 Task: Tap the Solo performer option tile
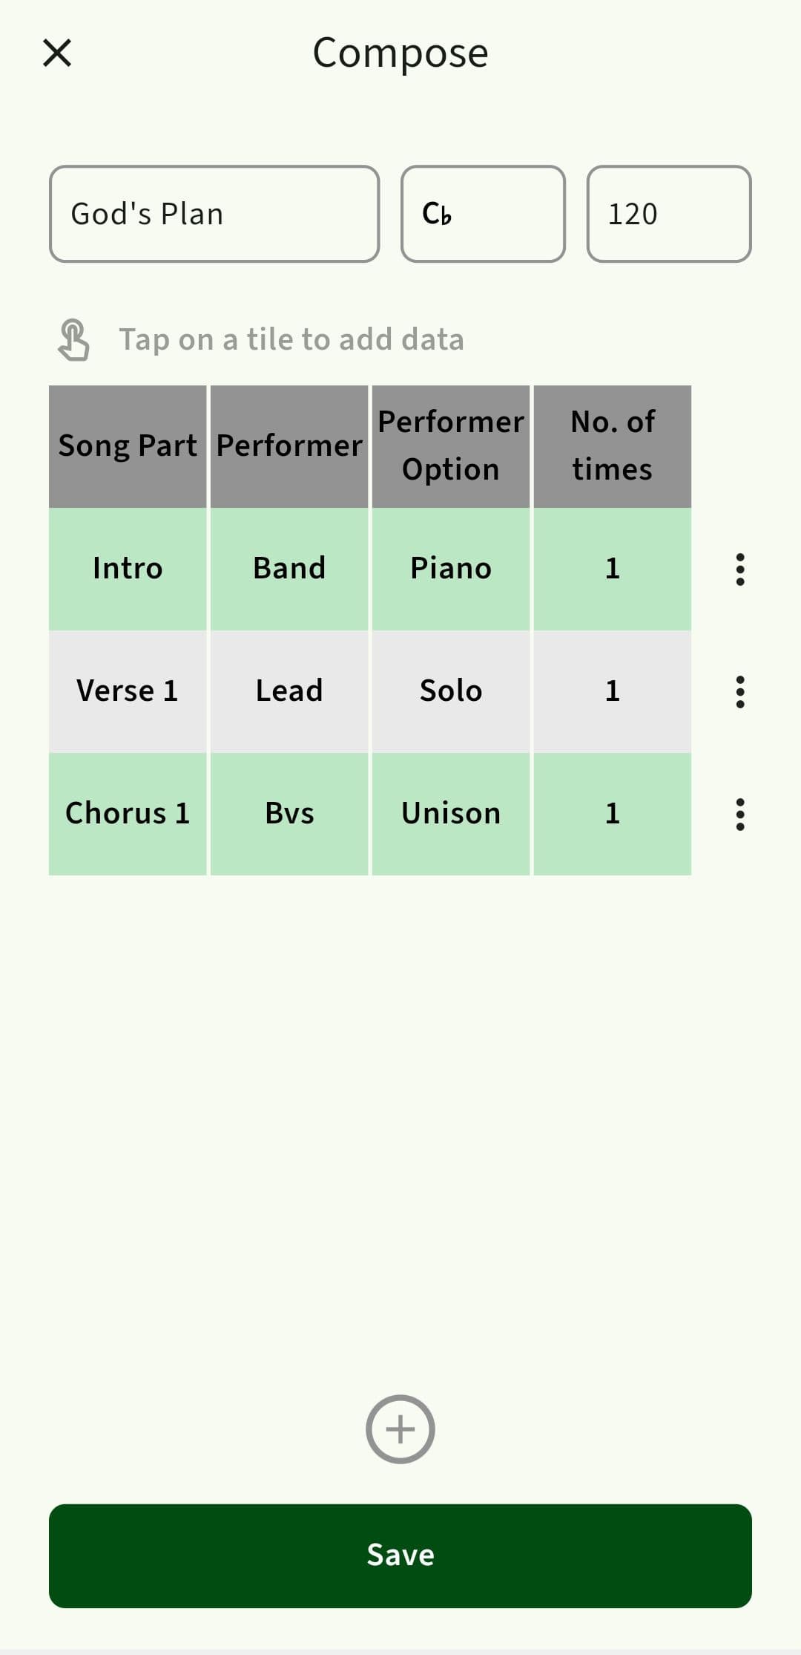point(451,691)
